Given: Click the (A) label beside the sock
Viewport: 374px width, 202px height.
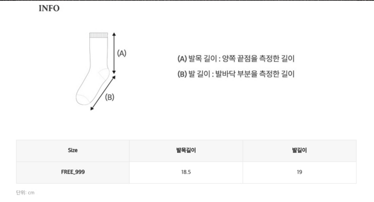Looking at the screenshot, I should [x=121, y=53].
